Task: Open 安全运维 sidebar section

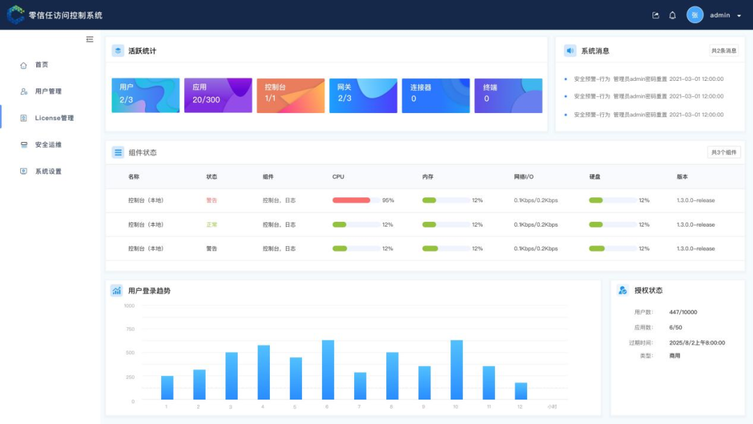Action: pos(48,145)
